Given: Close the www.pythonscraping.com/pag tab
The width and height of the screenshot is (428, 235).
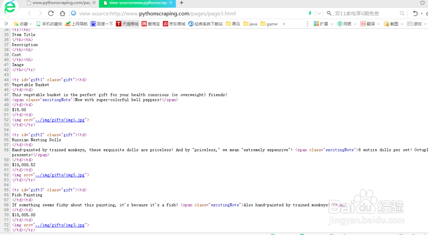Looking at the screenshot, I should pos(94,3).
